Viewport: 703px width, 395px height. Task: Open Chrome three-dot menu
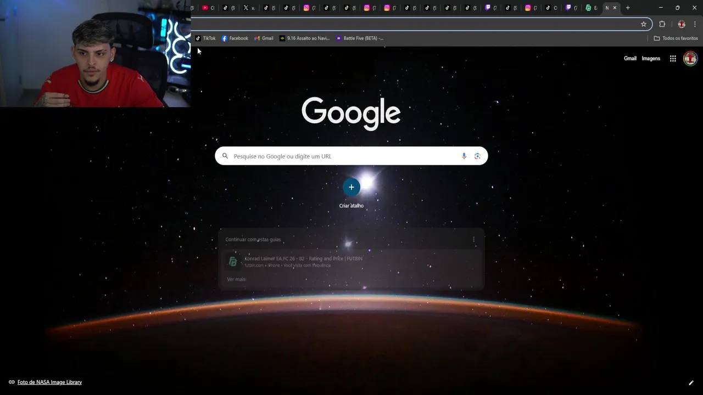[x=695, y=24]
